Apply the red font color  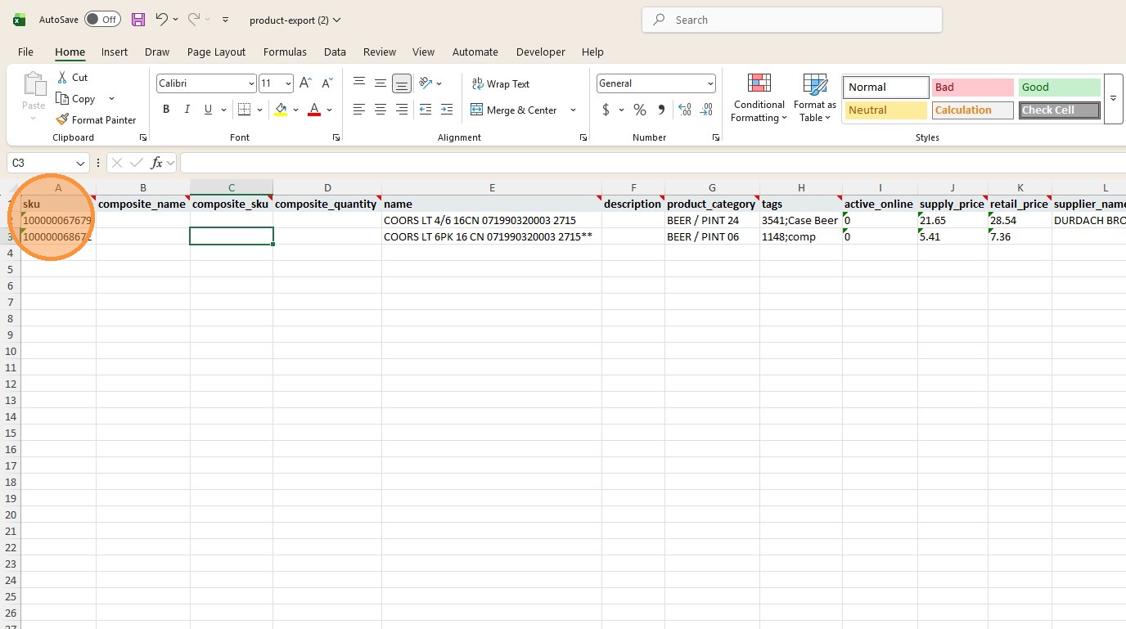(x=314, y=110)
